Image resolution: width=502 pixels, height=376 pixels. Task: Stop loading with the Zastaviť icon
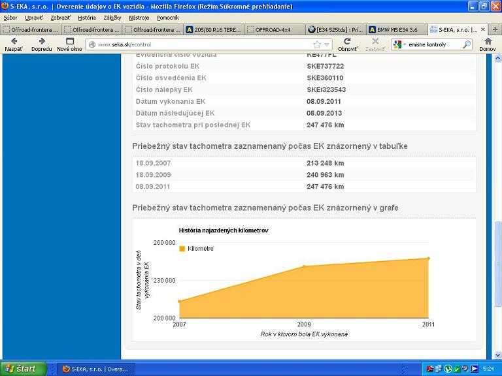(x=375, y=44)
